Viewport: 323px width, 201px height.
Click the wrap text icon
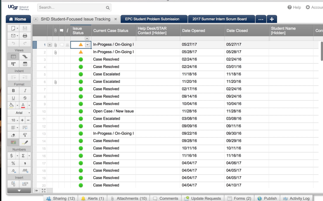pyautogui.click(x=25, y=128)
